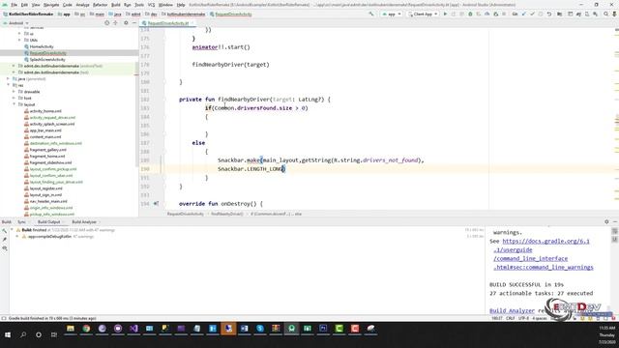Click the pin icon in the Build panel
Screen dimensions: 619x348
[4, 240]
